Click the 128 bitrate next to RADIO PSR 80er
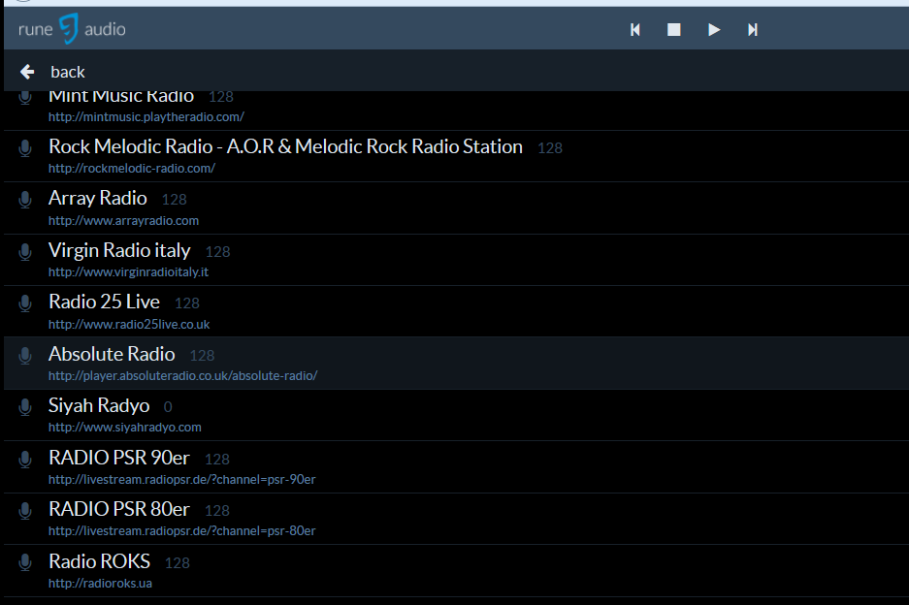Screen dimensions: 909x605 tap(217, 511)
